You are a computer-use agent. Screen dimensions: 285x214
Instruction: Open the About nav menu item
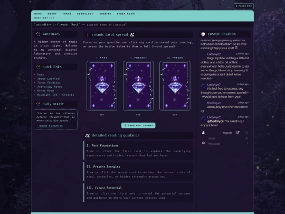pyautogui.click(x=52, y=14)
